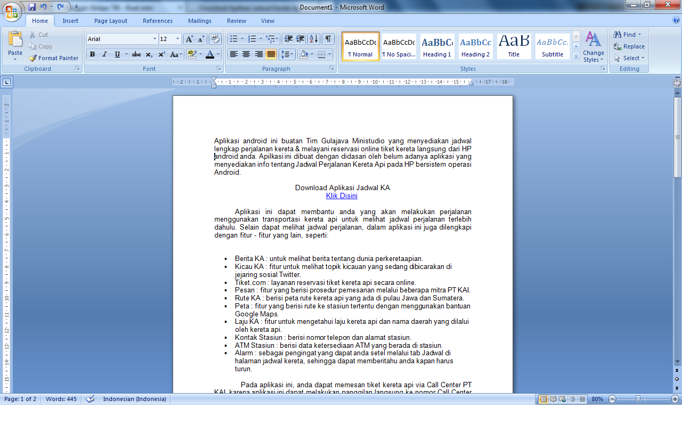Toggle bold formatting on
Viewport: 682px width, 424px height.
tap(92, 54)
